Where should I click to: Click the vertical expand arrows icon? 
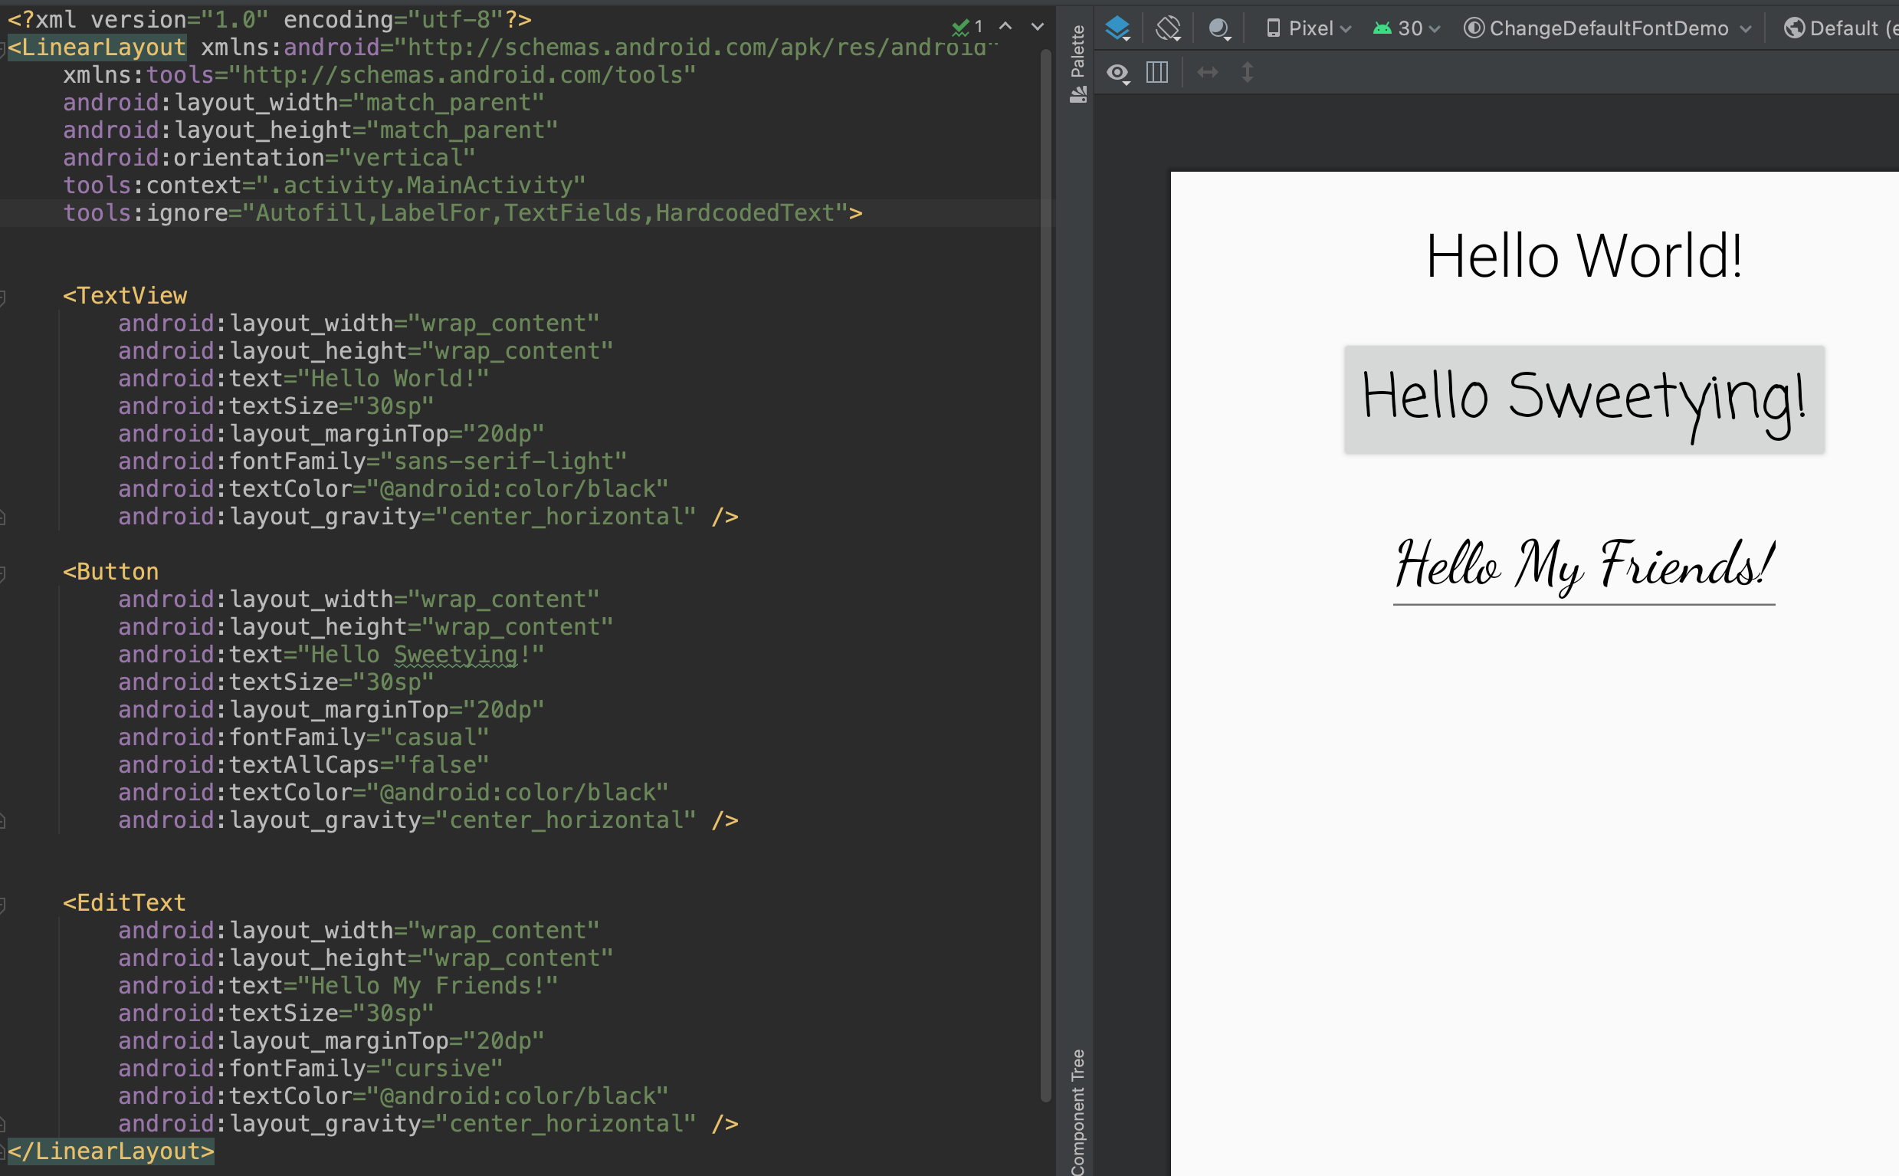(x=1247, y=72)
